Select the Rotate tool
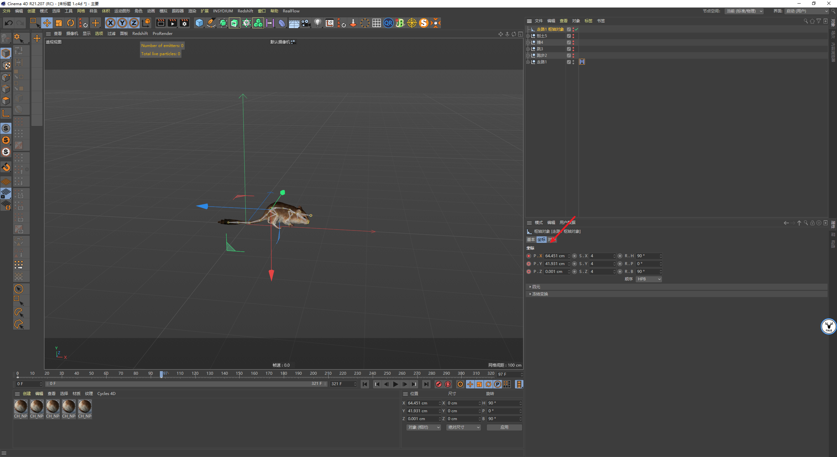The width and height of the screenshot is (837, 457). click(x=71, y=23)
